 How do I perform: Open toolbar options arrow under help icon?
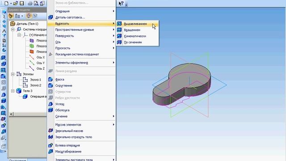tap(126, 5)
